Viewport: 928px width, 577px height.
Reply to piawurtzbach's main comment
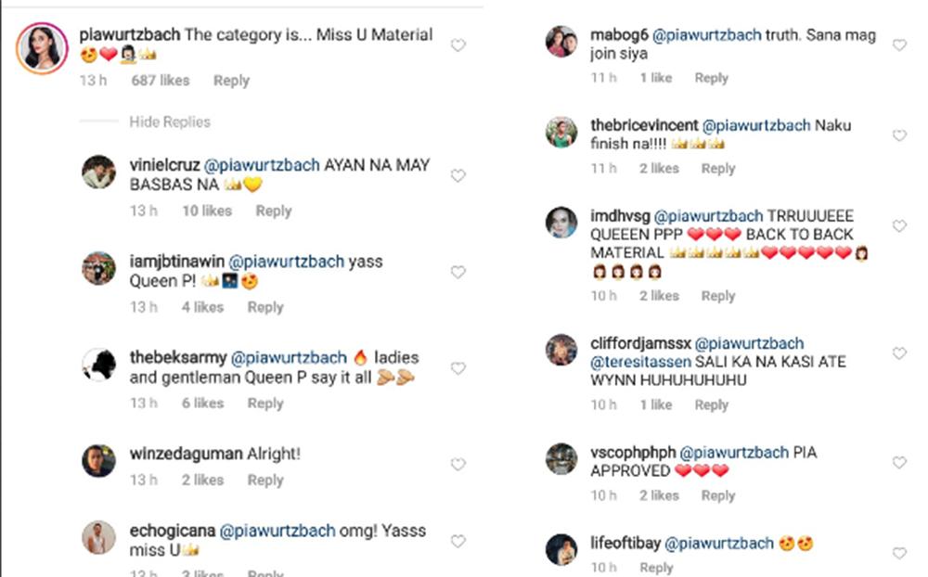(231, 81)
